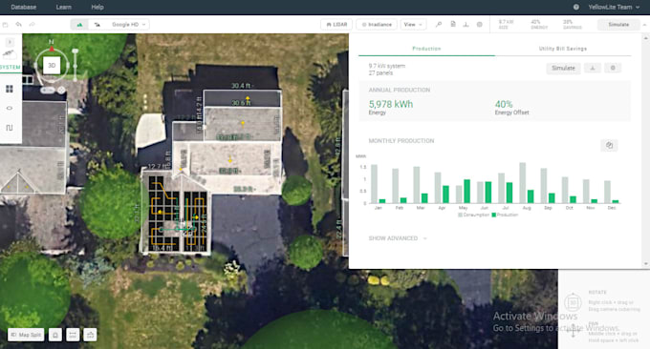Open the Learn menu

[63, 7]
